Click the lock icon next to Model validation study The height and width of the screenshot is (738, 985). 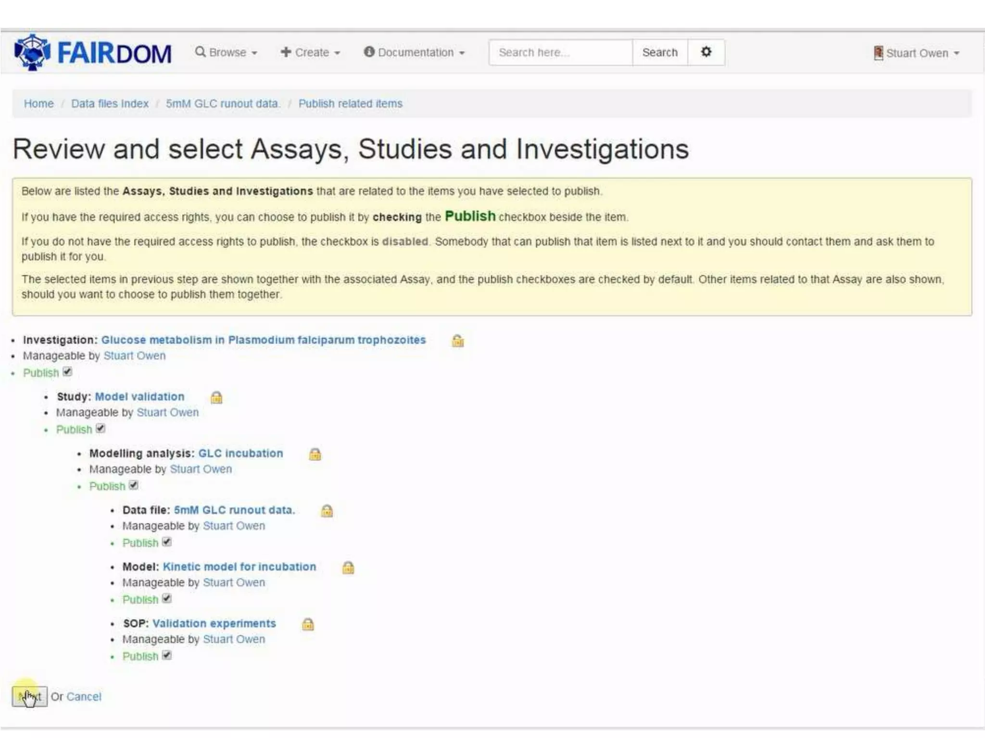click(216, 397)
